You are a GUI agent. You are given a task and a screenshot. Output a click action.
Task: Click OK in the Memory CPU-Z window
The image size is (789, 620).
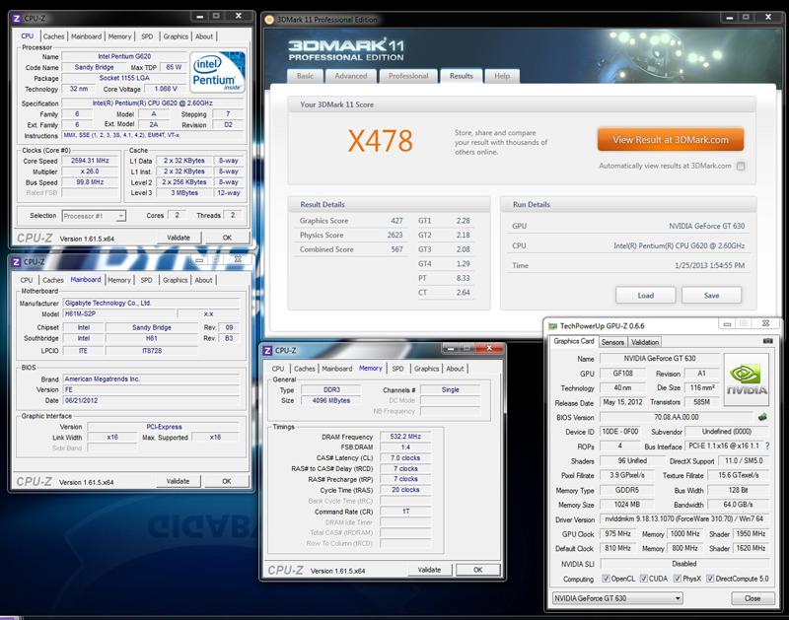pos(478,570)
